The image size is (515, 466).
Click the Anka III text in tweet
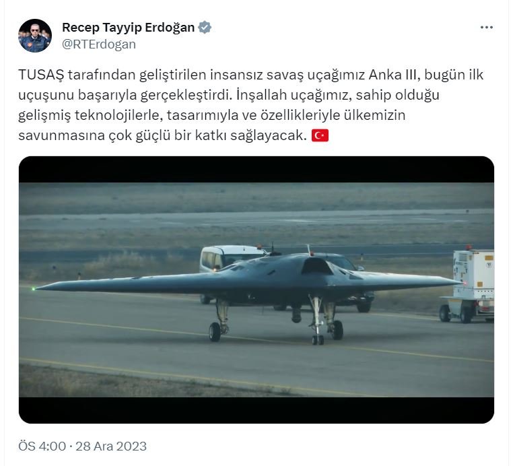pos(394,75)
